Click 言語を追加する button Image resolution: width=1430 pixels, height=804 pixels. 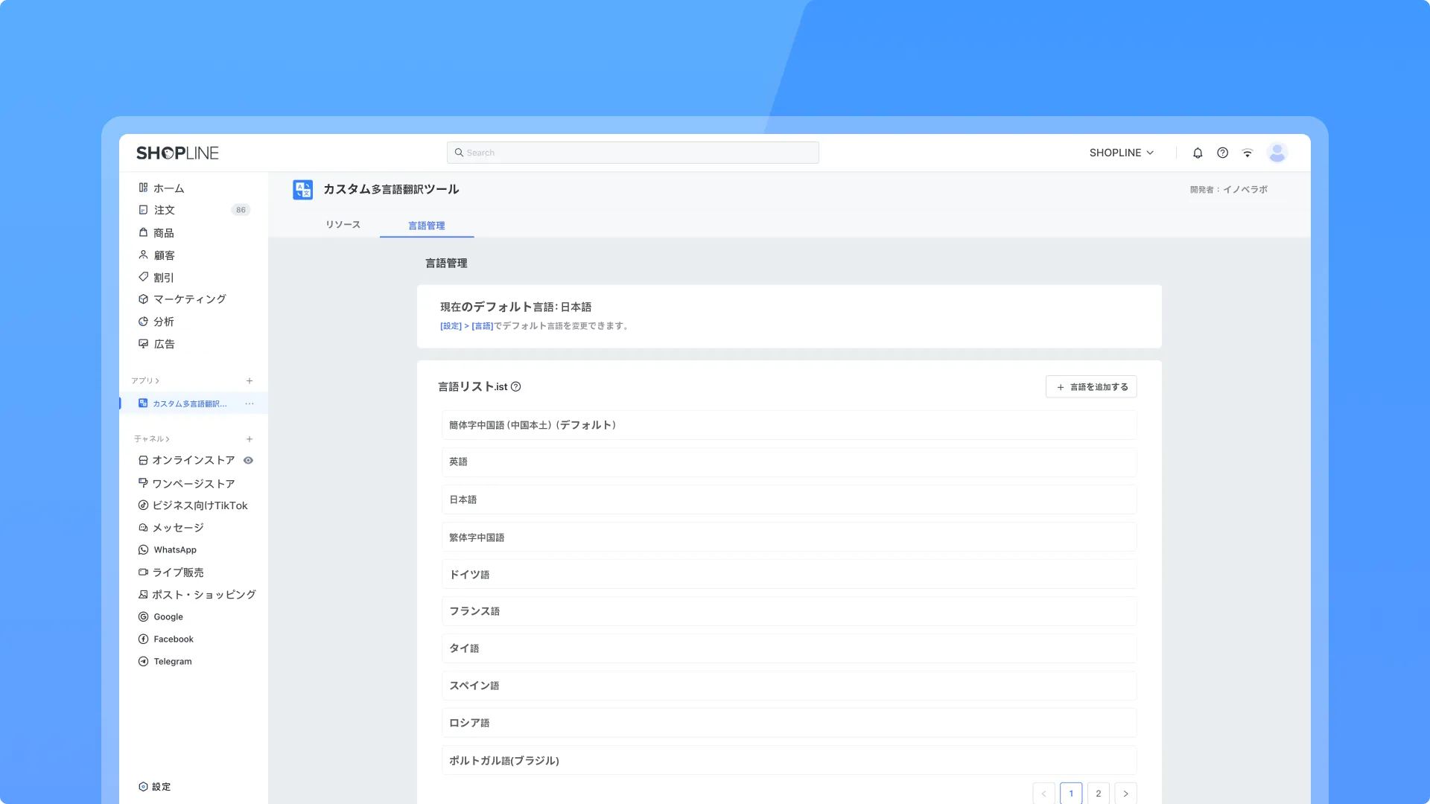coord(1091,387)
